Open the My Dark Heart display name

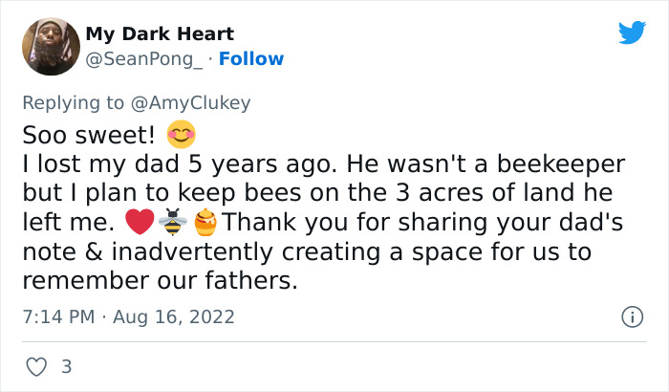point(160,34)
